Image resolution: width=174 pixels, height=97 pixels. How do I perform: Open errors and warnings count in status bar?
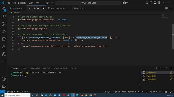[11, 92]
